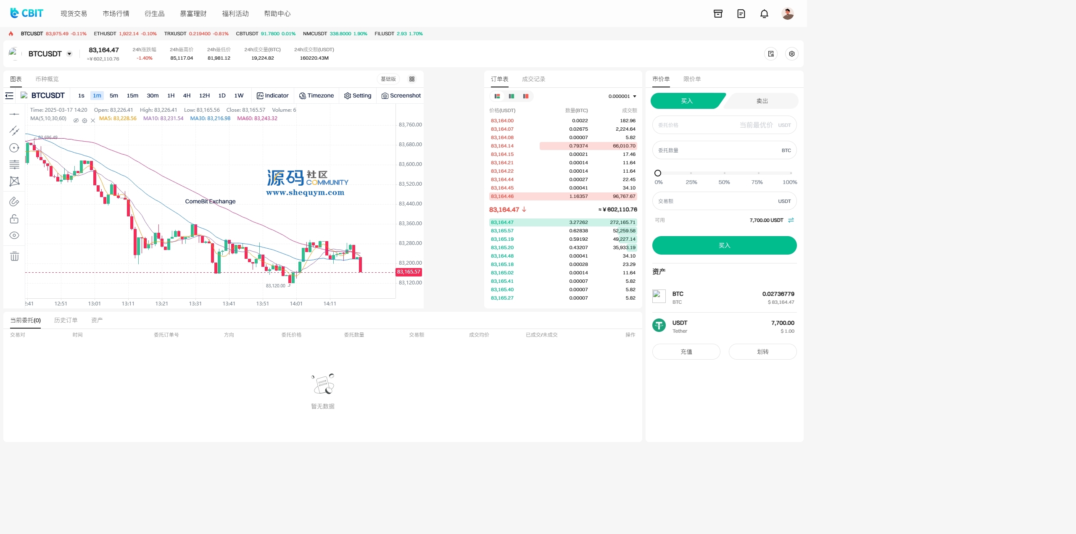Screen dimensions: 1076x534
Task: Switch to the 卖出 sell toggle
Action: pyautogui.click(x=762, y=101)
